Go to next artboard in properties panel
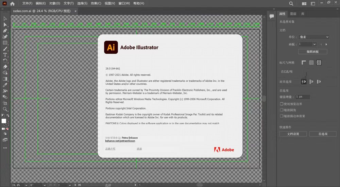The width and height of the screenshot is (340, 187). tap(326, 44)
